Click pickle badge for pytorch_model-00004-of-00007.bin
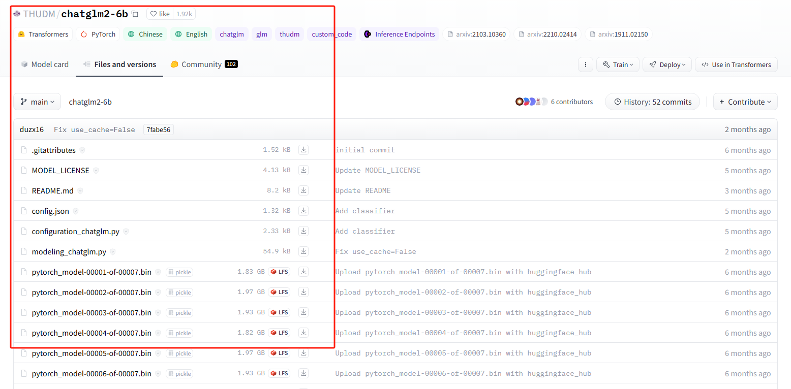 (x=179, y=333)
